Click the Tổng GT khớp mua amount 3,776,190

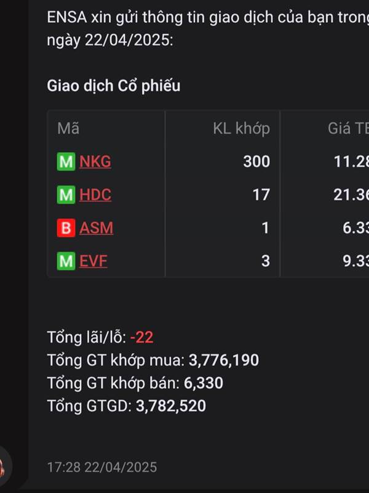pos(224,360)
